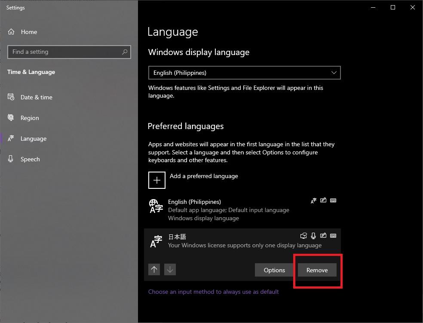This screenshot has height=323, width=423.
Task: Click the Date & time calendar icon
Action: [x=11, y=97]
